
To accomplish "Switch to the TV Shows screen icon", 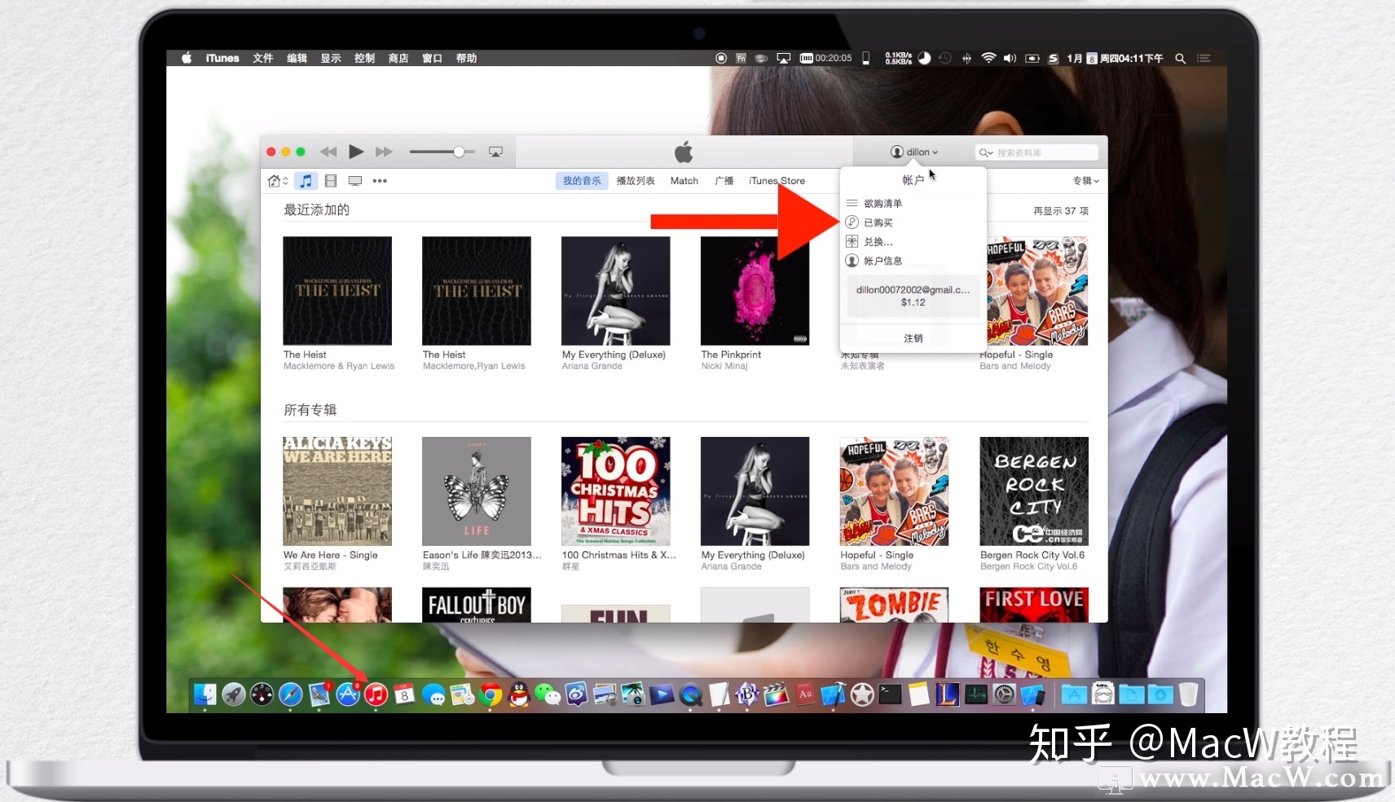I will pos(355,181).
